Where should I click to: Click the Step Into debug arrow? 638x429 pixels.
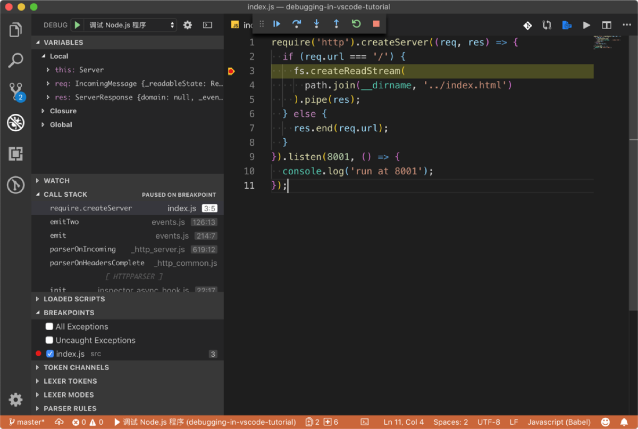(x=316, y=24)
